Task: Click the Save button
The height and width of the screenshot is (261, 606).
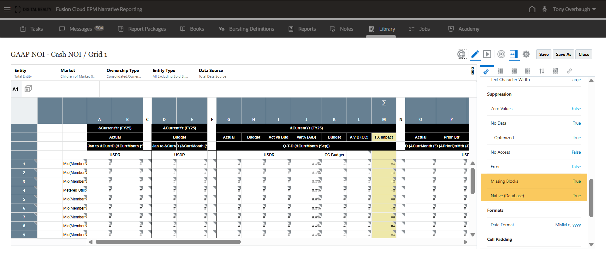Action: (x=544, y=54)
